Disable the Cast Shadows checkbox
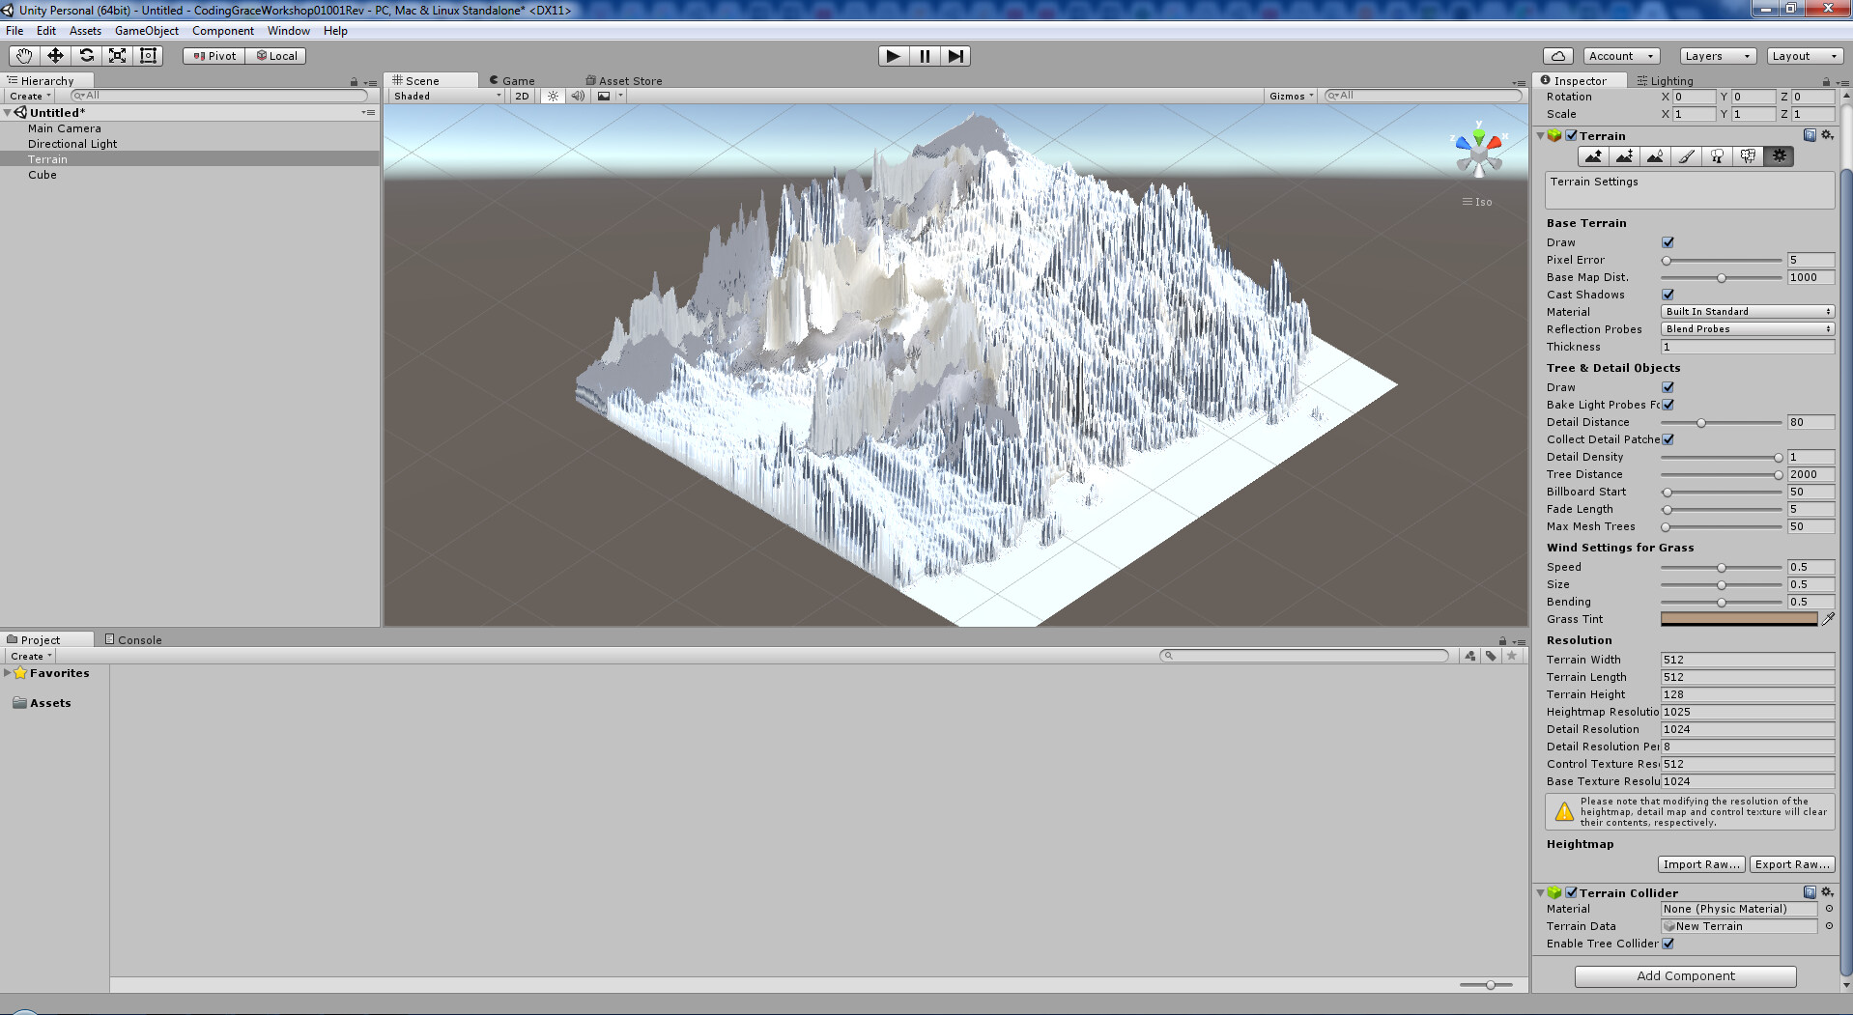The image size is (1853, 1015). [1668, 295]
